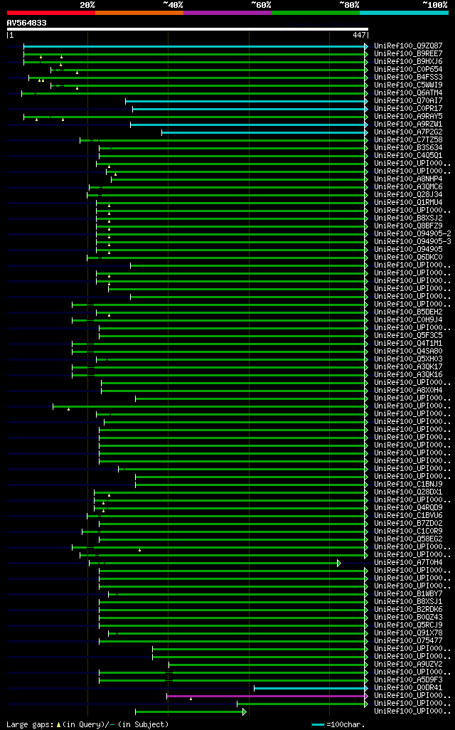
Task: Open hit UniRef100_A8X0H4
Action: pos(408,390)
